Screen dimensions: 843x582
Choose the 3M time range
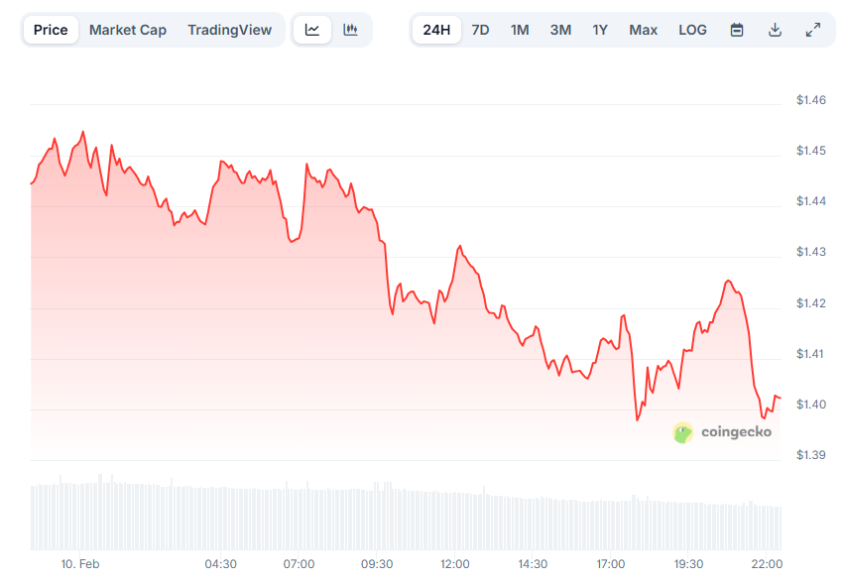[x=560, y=30]
